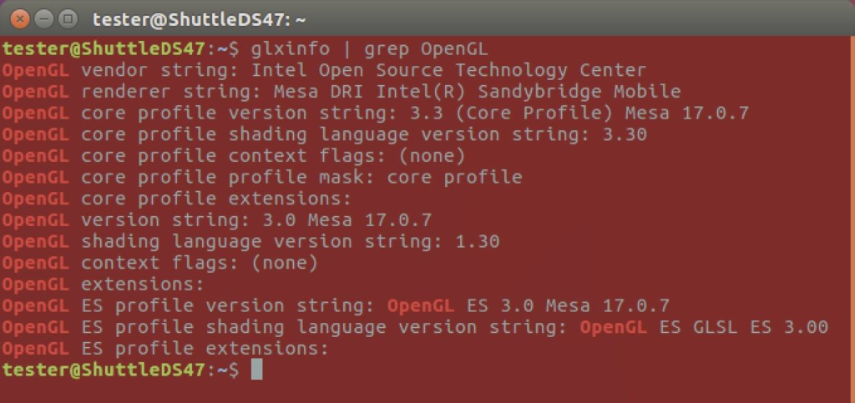Screen dimensions: 855x403
Task: Close the terminal window
Action: pos(22,18)
